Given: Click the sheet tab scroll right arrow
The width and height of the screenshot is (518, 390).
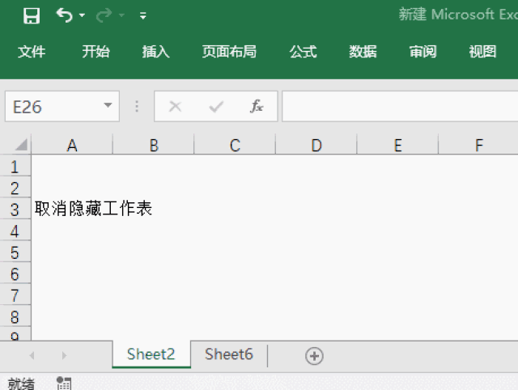Looking at the screenshot, I should (64, 355).
